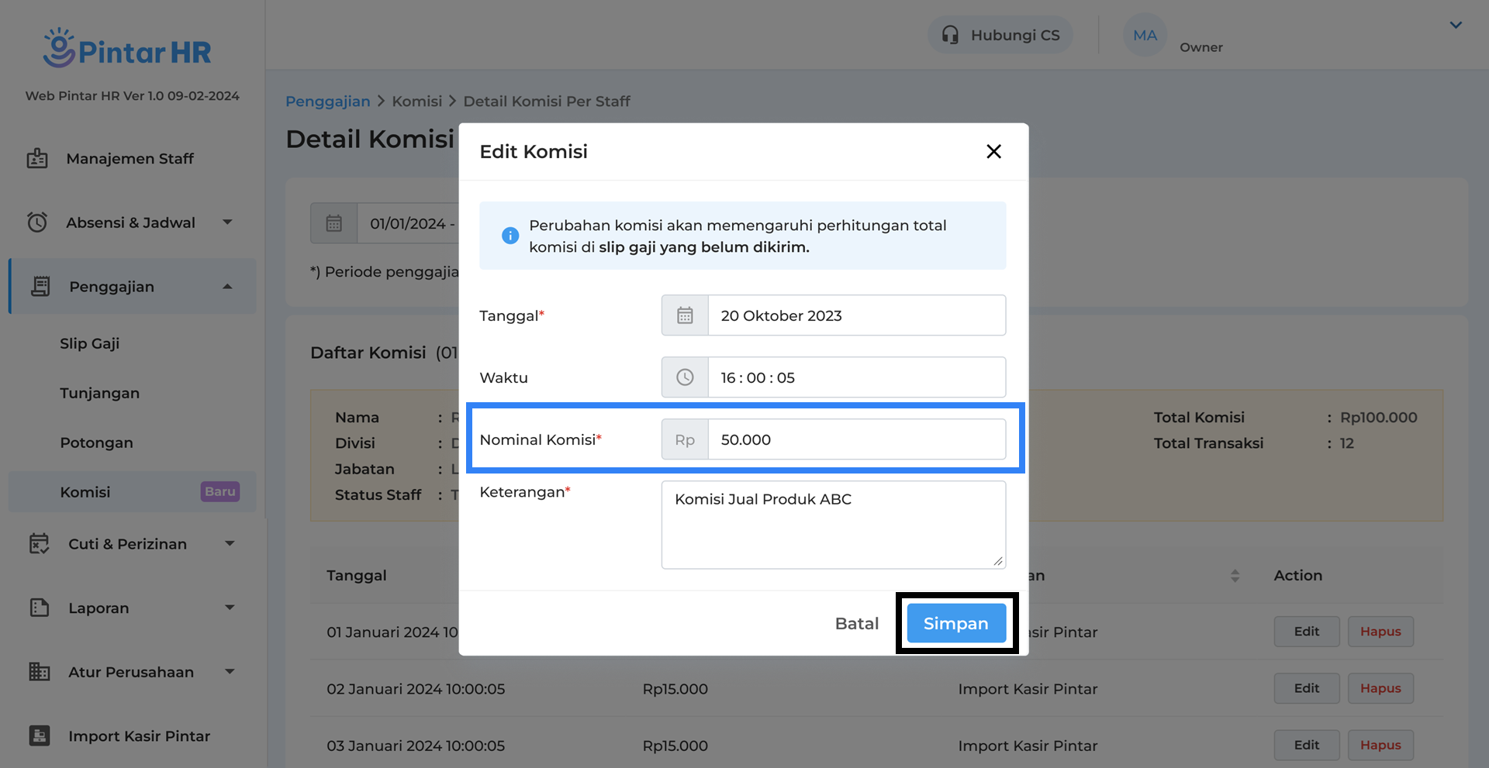Click the Hubungi CS headset icon

950,35
